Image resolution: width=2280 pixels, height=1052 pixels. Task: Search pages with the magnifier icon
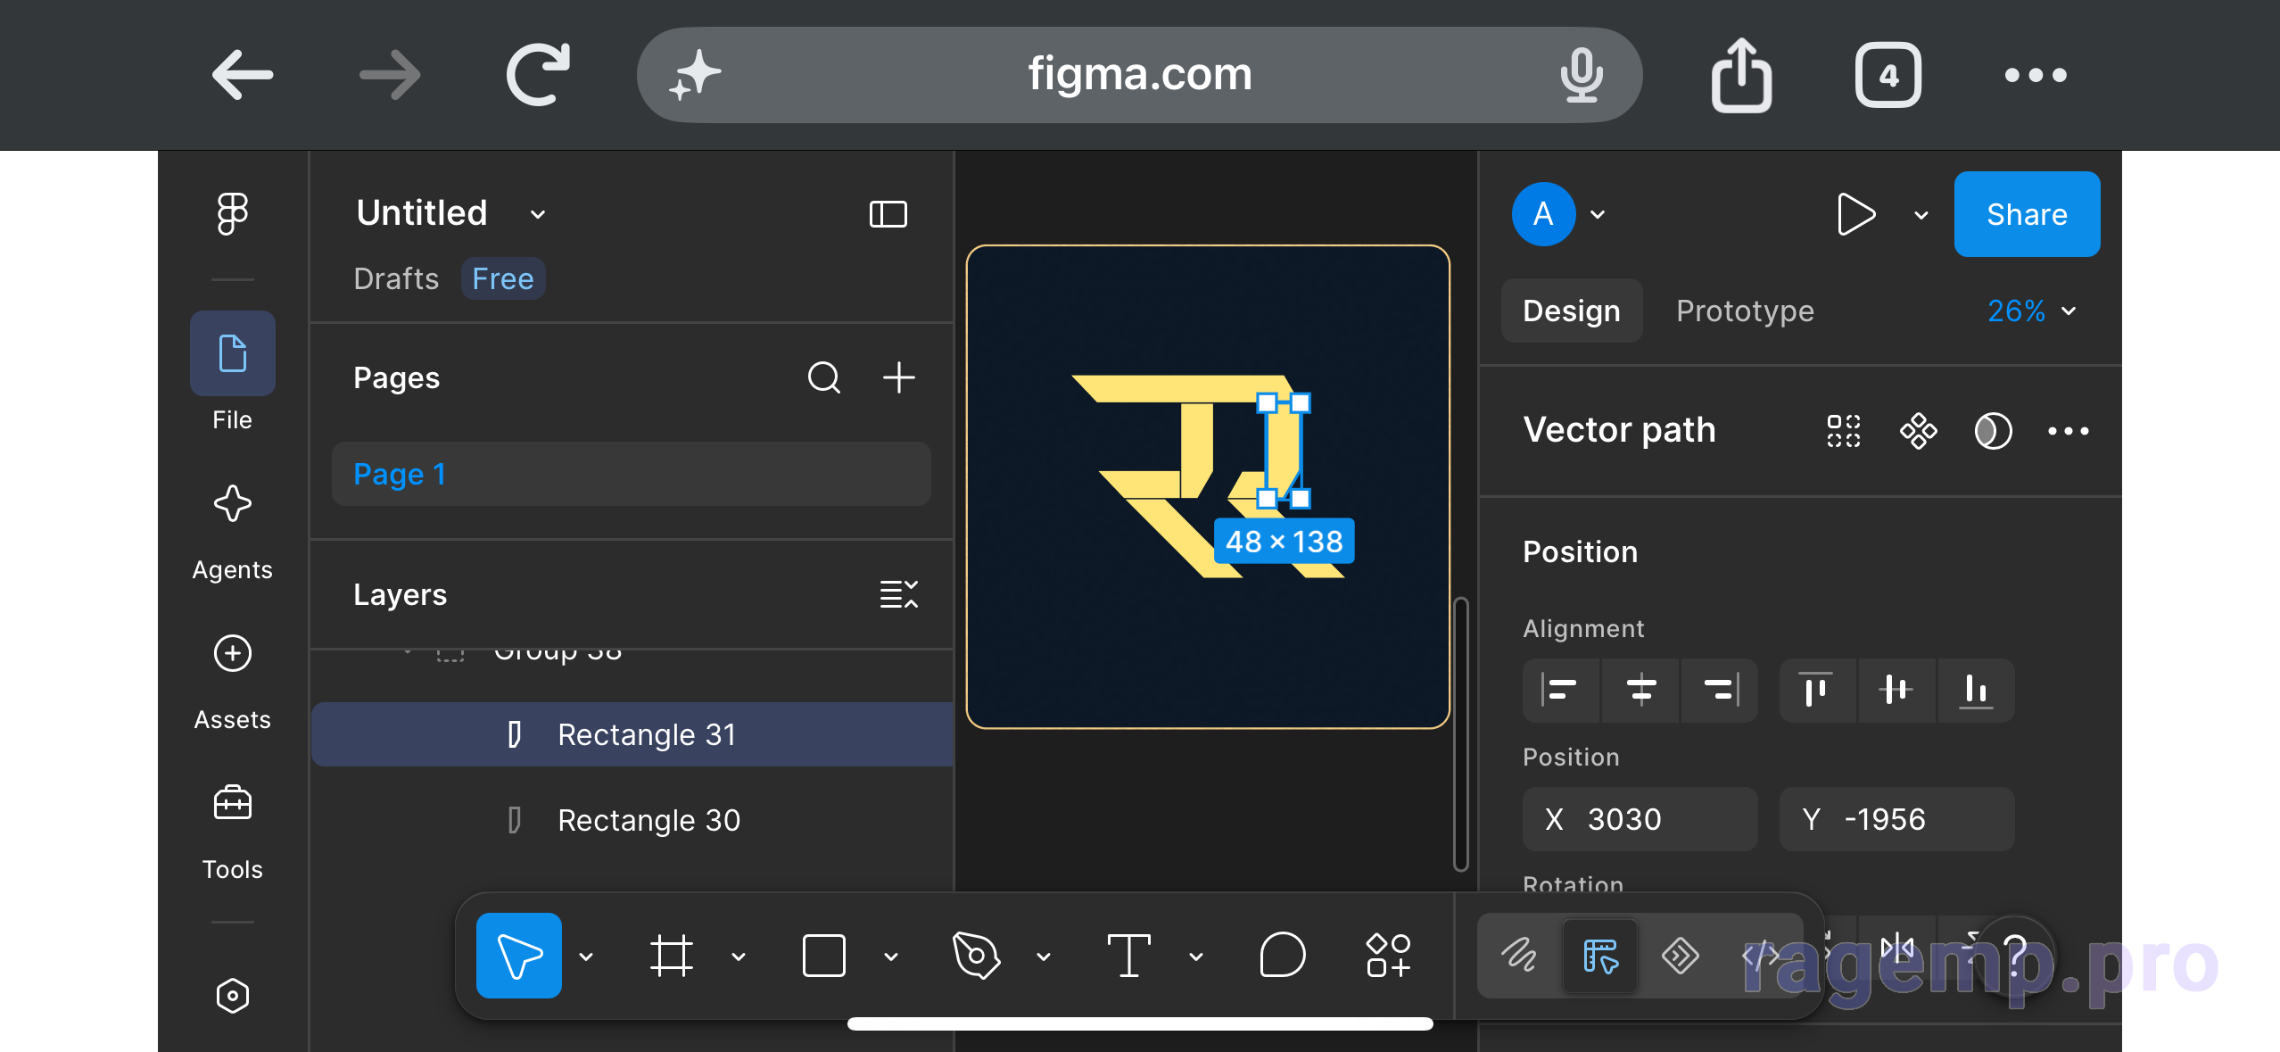(823, 377)
